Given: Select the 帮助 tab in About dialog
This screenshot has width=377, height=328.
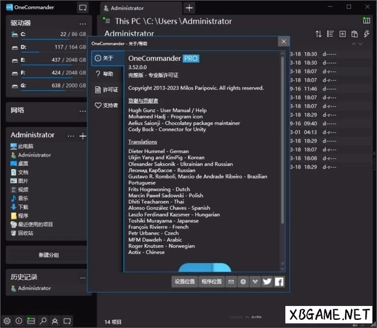Looking at the screenshot, I should point(107,74).
